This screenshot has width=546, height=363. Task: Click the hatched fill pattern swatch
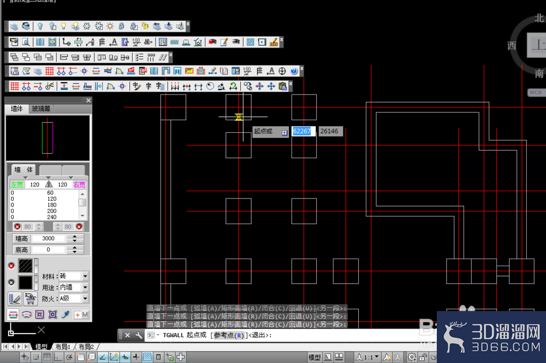click(x=26, y=266)
